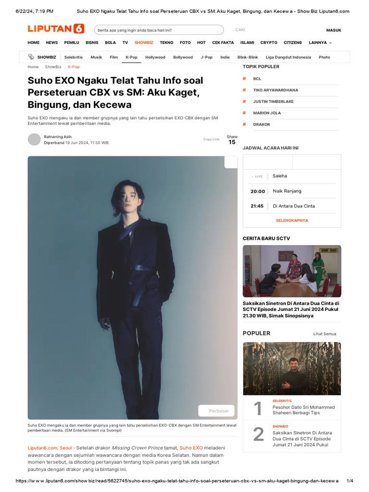Screen dimensions: 369x492
Task: Expand the LAINNYA dropdown menu
Action: tap(320, 43)
